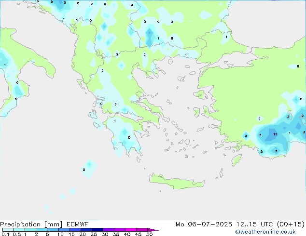The width and height of the screenshot is (306, 236).
Task: Pick the 0.1–0.5 mm palest legend swatch
Action: [8, 230]
